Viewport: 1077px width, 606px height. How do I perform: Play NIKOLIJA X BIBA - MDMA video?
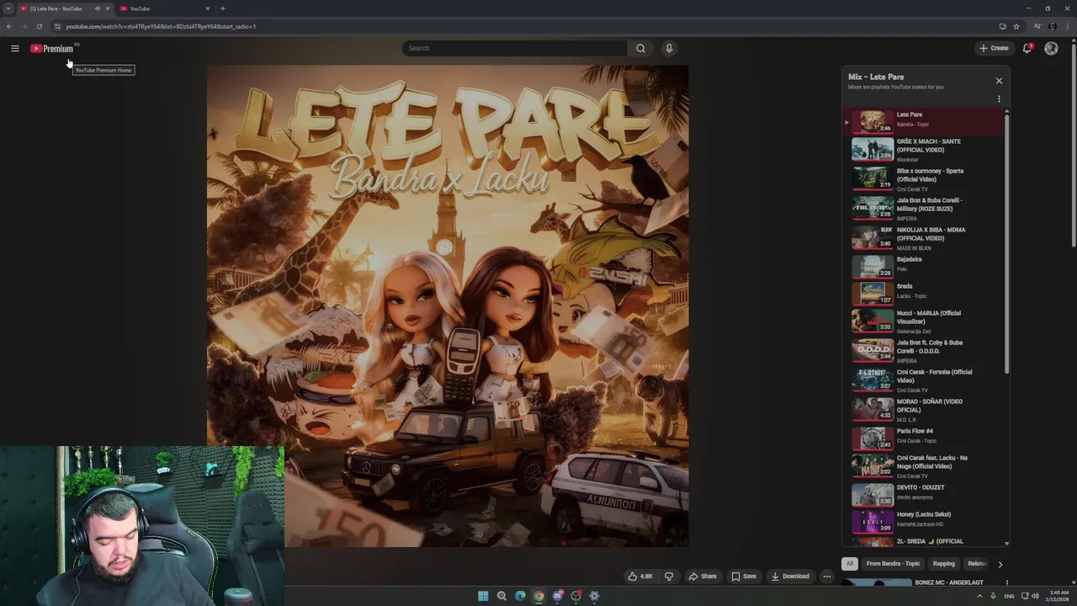click(x=924, y=238)
